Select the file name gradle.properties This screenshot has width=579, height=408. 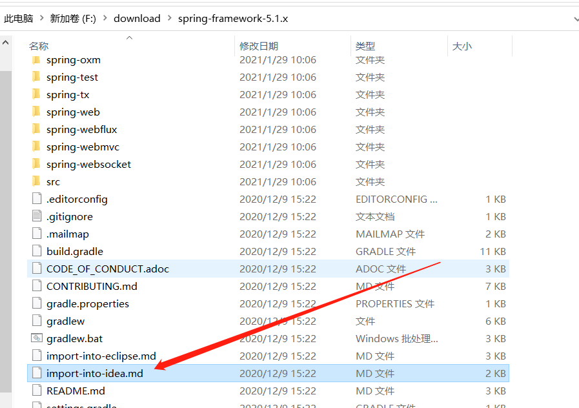[88, 304]
